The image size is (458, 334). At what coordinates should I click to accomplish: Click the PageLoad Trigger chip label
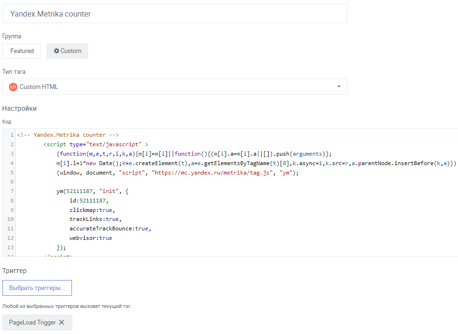pos(33,322)
